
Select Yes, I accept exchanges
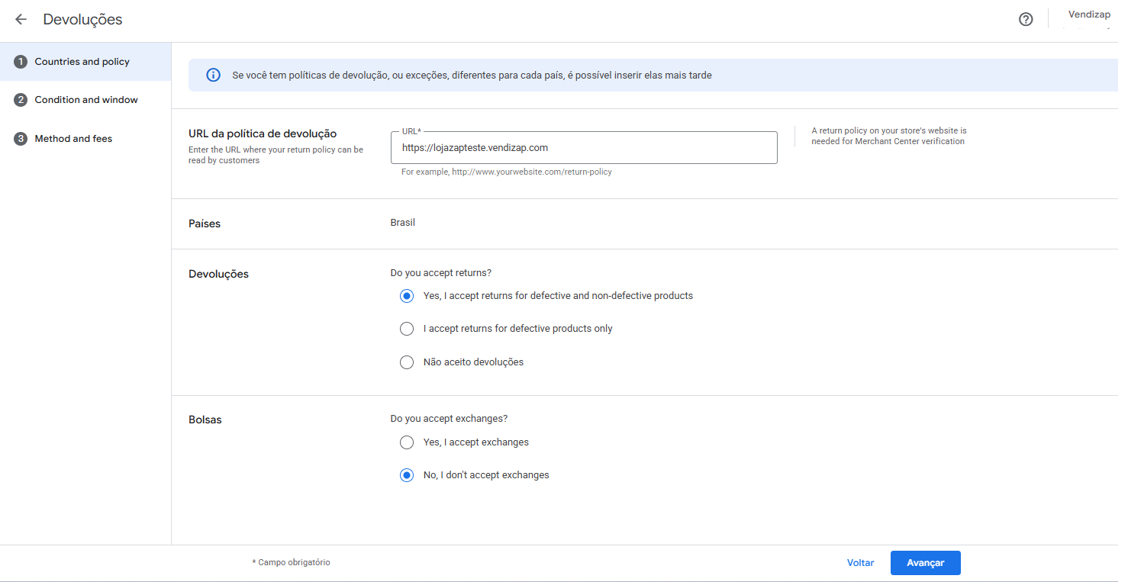(x=407, y=442)
